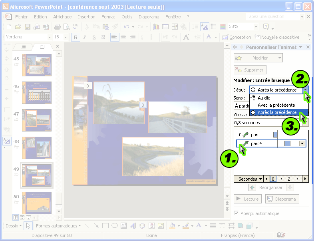Open the Diaporama menu in the menu bar
314x241 pixels.
[x=149, y=17]
